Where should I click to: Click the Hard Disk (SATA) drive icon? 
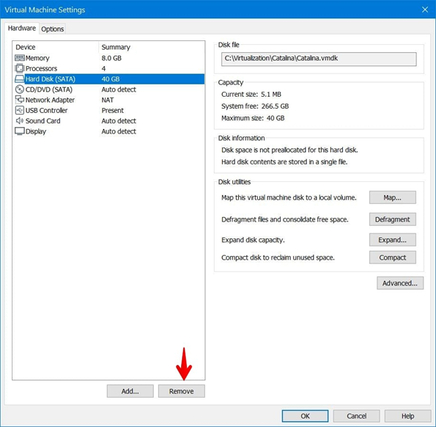coord(20,79)
